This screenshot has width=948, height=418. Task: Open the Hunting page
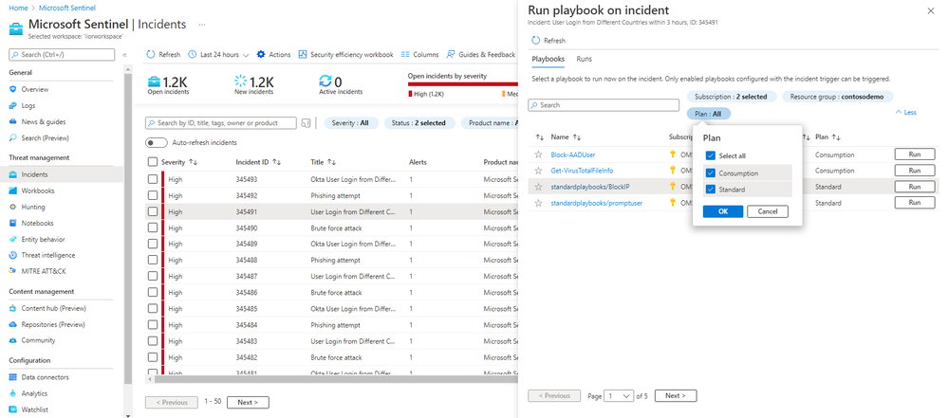32,208
